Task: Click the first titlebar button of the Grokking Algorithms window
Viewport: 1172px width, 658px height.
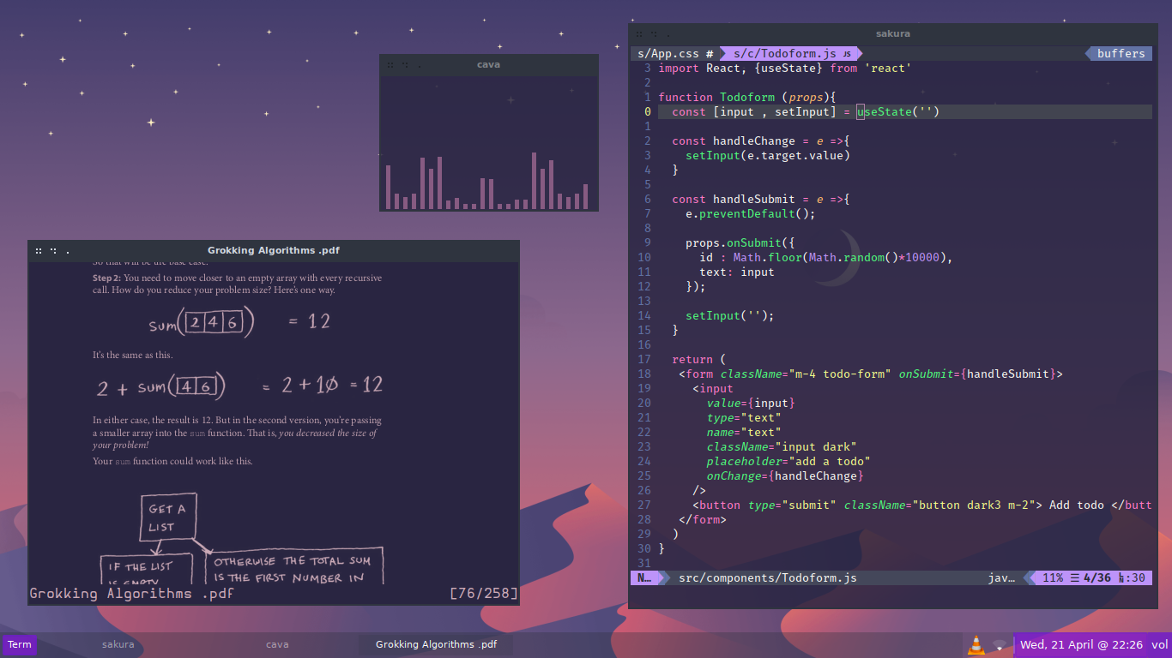Action: pos(39,251)
